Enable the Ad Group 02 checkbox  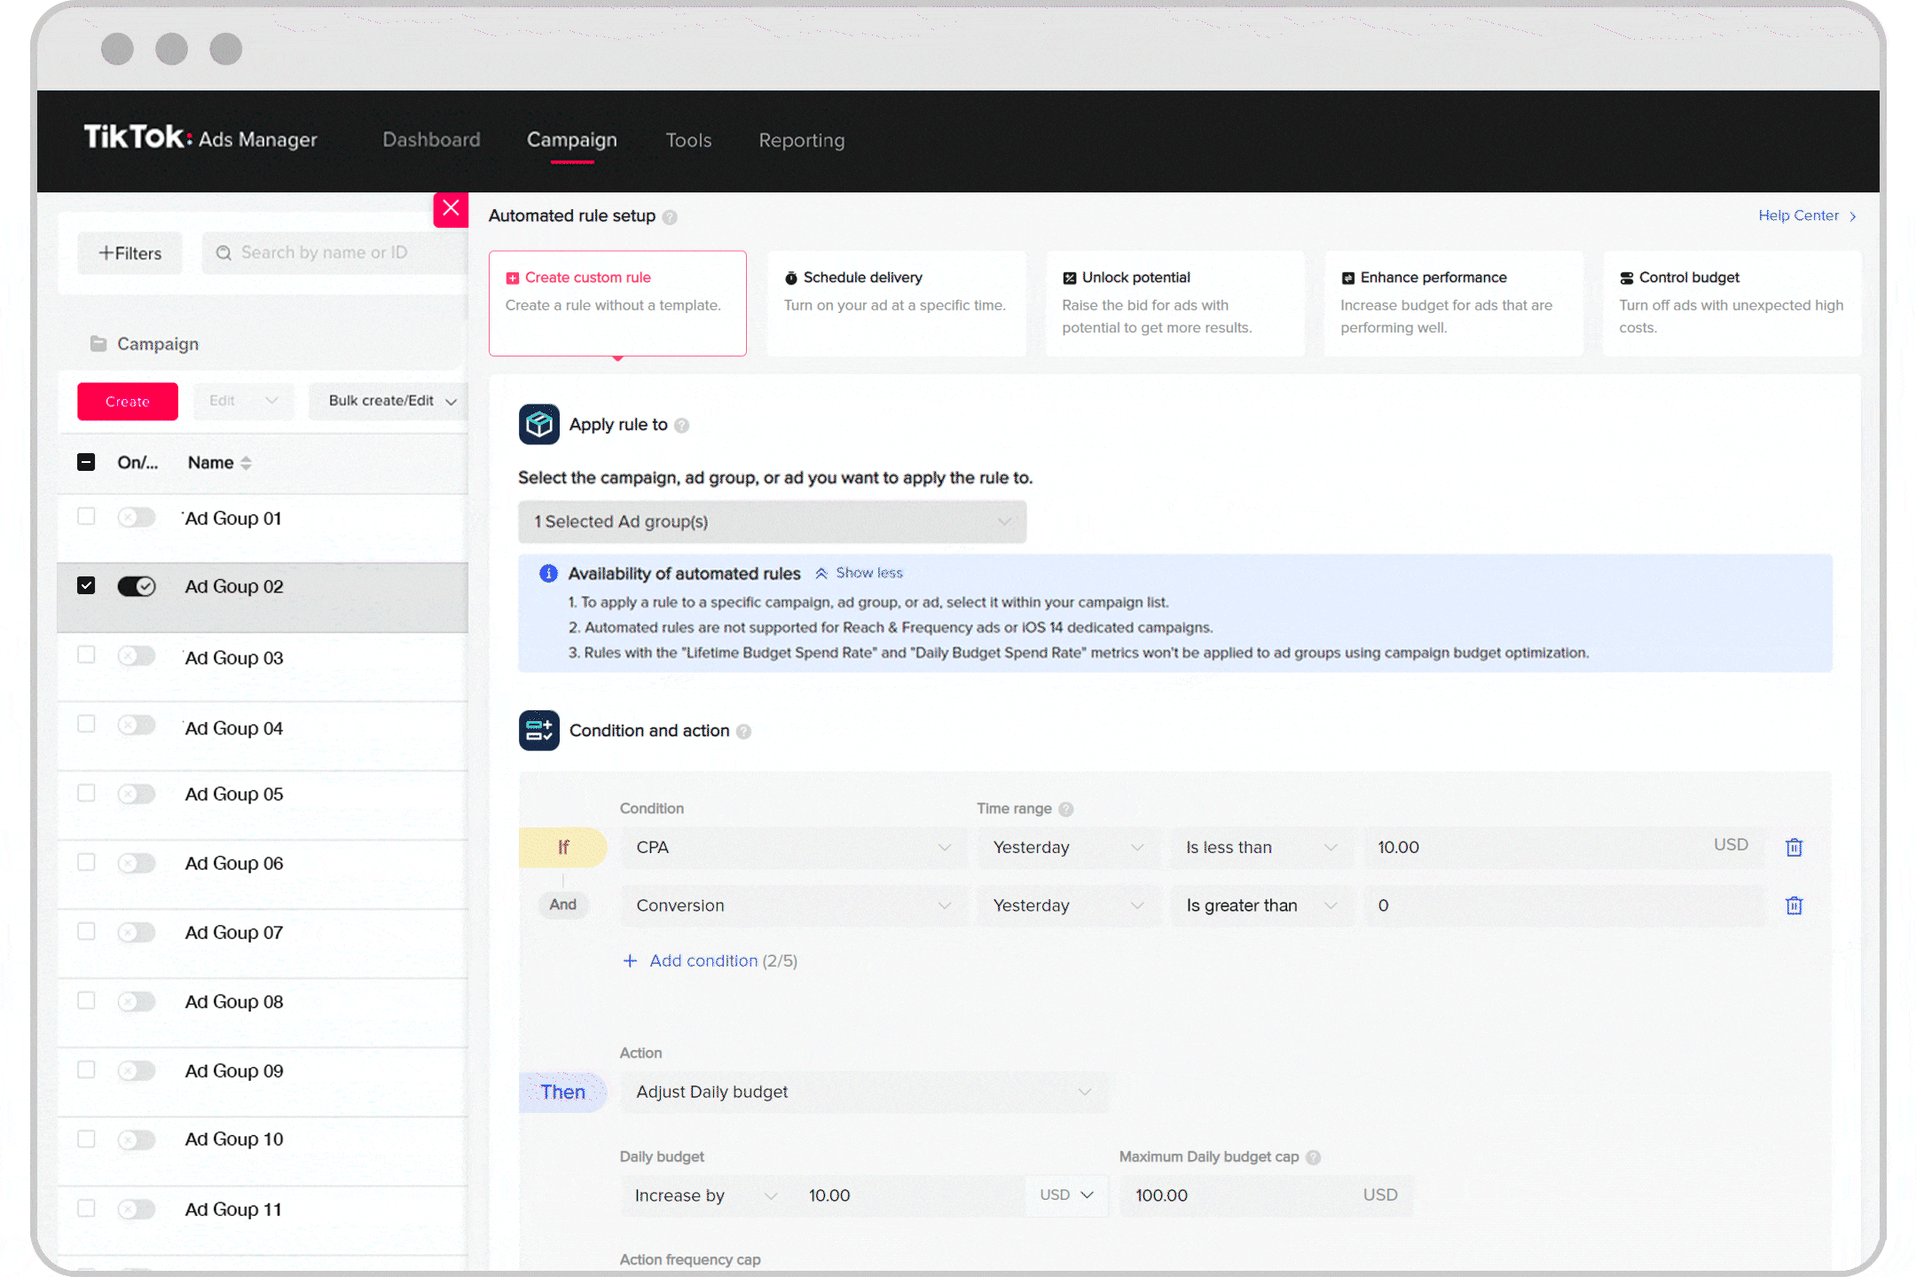[x=85, y=586]
